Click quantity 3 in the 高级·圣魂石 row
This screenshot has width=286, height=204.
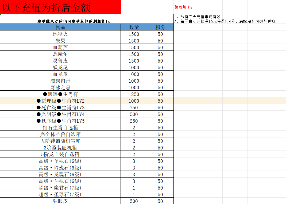[x=134, y=161]
